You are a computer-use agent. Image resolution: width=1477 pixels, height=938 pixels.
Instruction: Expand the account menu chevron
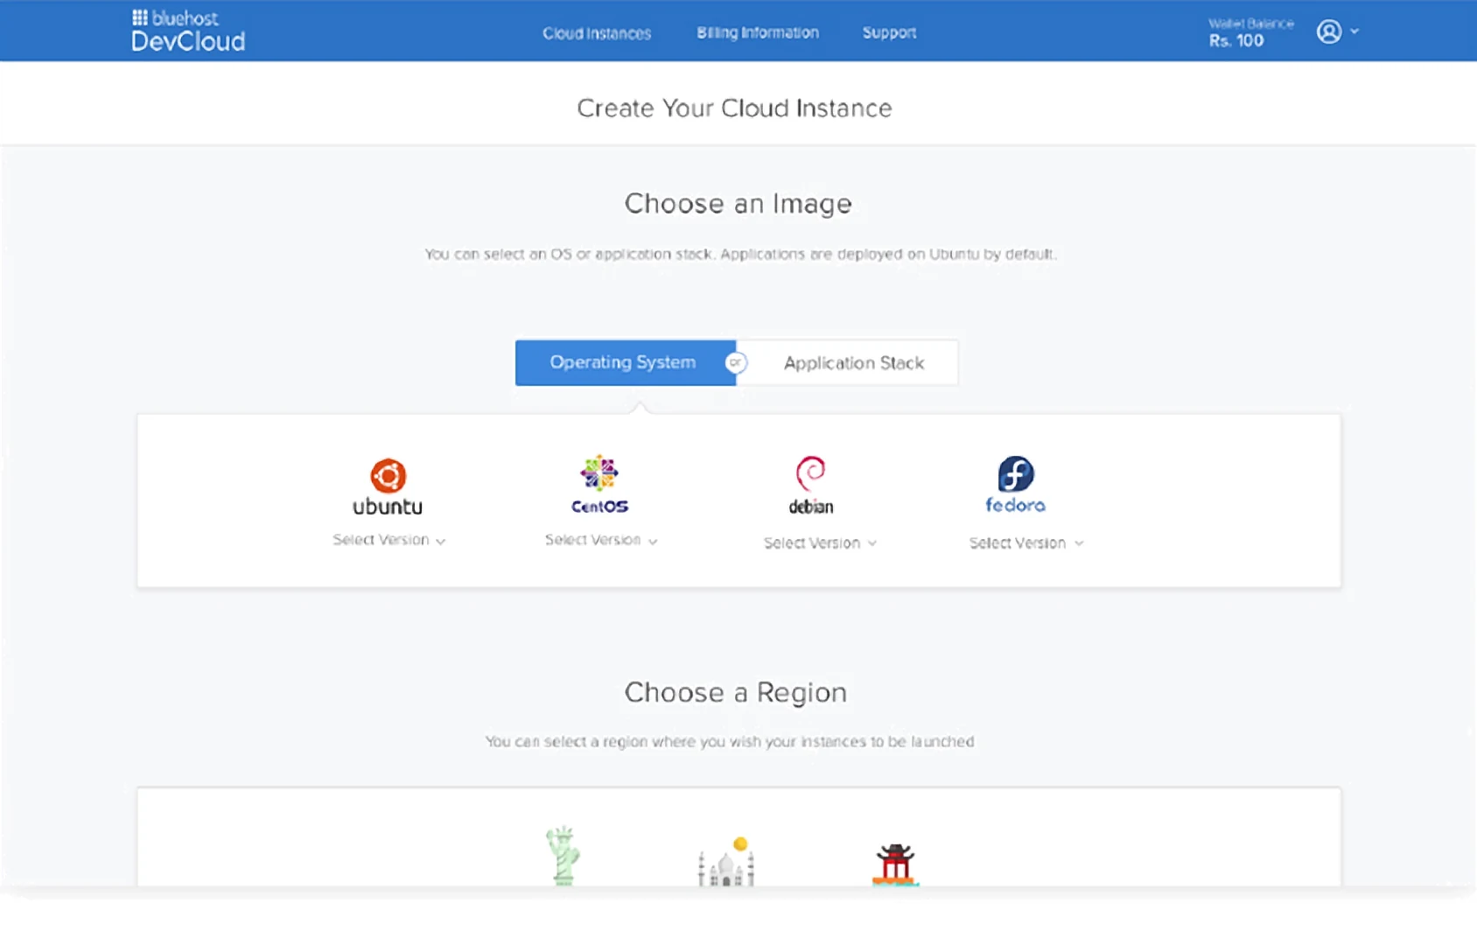1354,31
